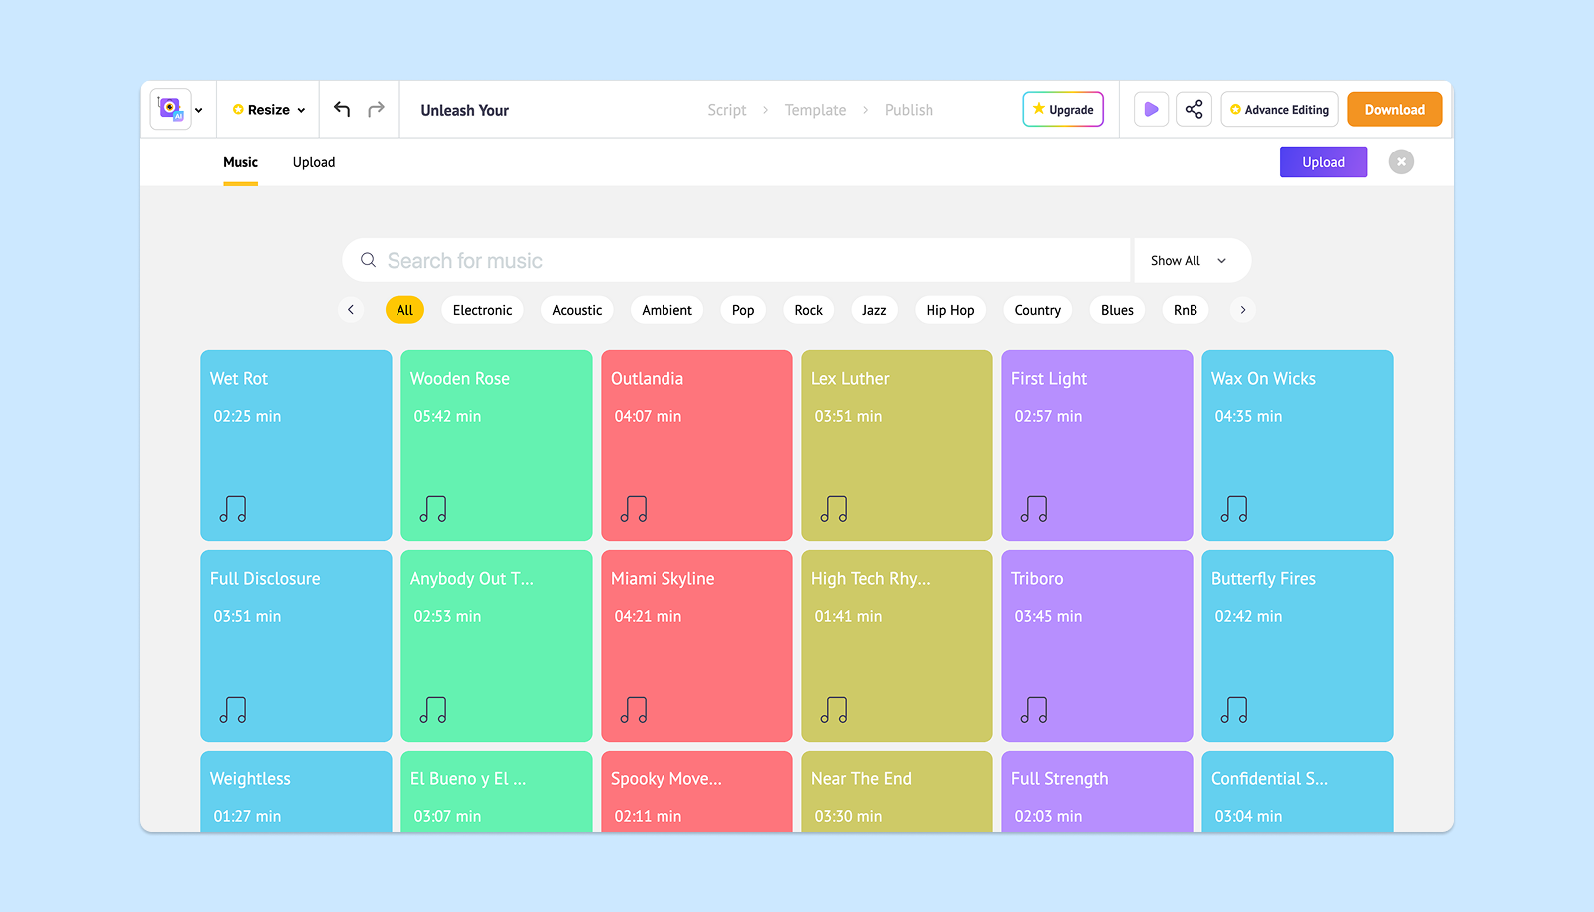Switch to the Upload tab
Viewport: 1594px width, 912px height.
314,162
